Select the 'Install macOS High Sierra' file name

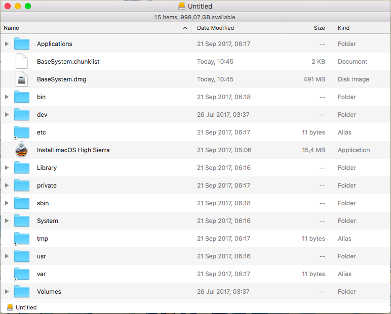click(73, 150)
